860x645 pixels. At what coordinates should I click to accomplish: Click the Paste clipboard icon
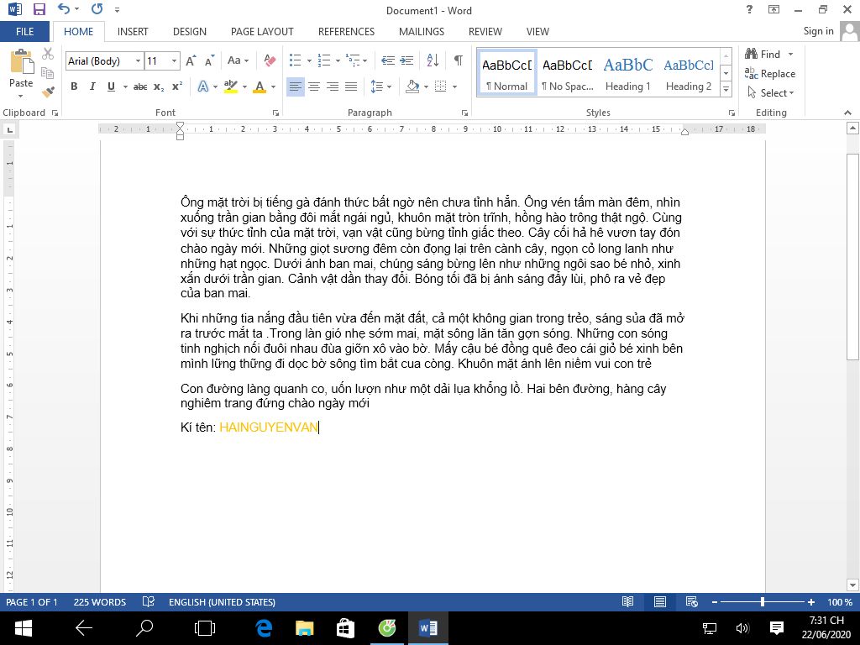tap(21, 61)
